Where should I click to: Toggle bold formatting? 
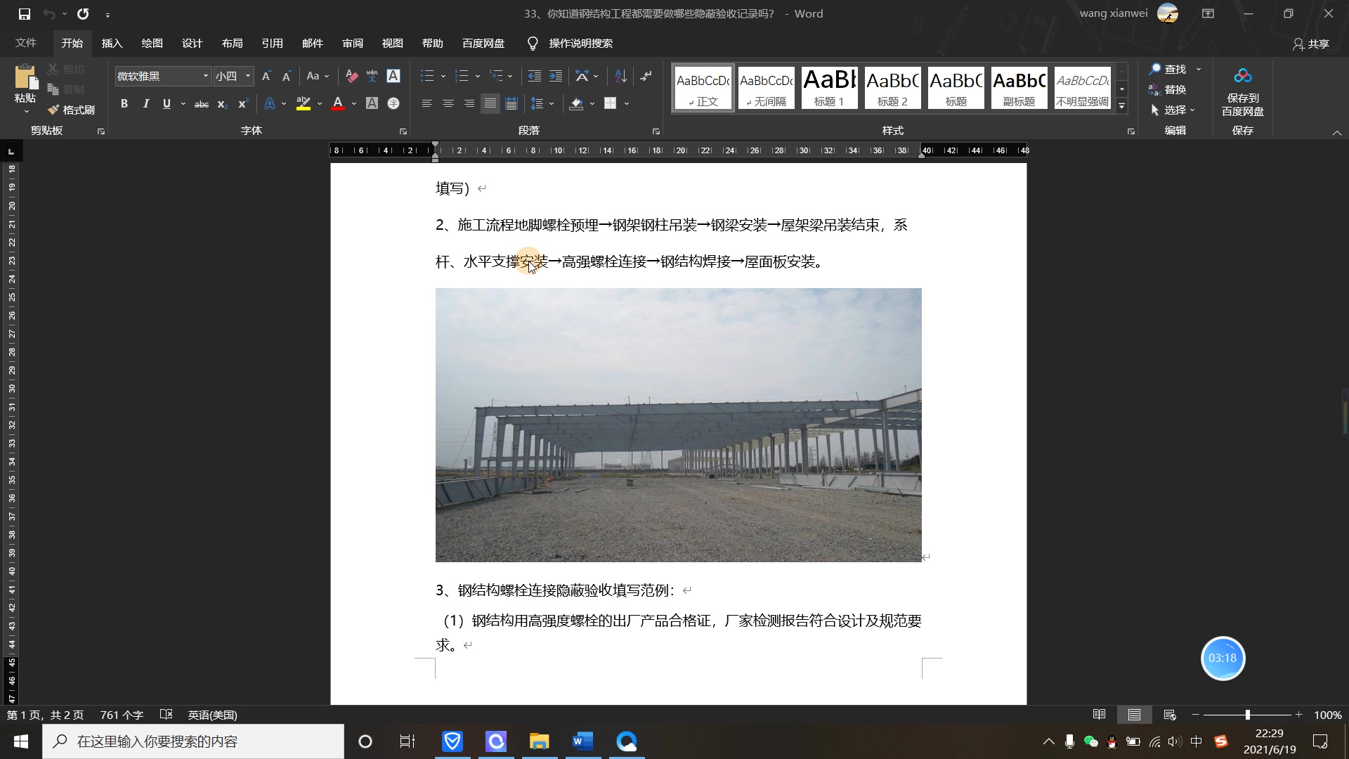pyautogui.click(x=124, y=103)
